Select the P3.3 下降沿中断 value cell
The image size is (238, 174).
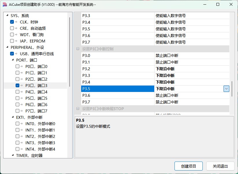tap(192, 75)
